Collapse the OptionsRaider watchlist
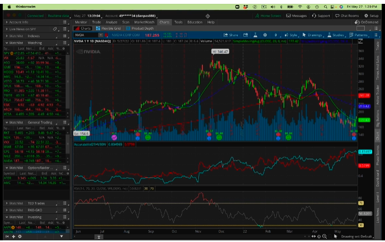385x242 pixels. coord(7,167)
